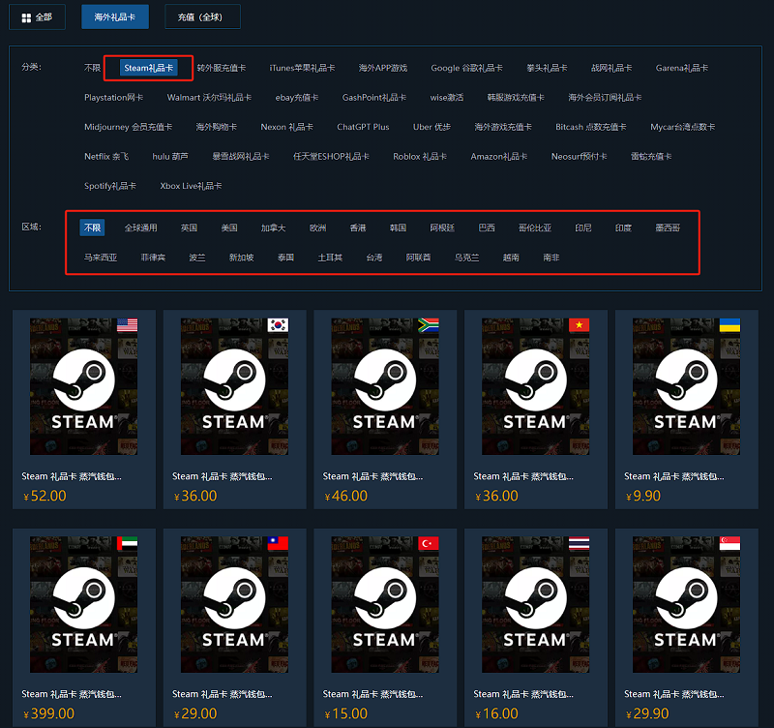The image size is (774, 728).
Task: Filter region by 南非
Action: coord(551,258)
